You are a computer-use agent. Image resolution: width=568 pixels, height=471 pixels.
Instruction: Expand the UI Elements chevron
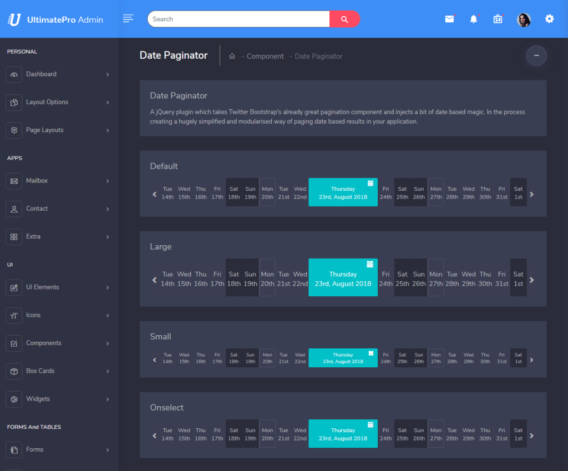(x=108, y=288)
